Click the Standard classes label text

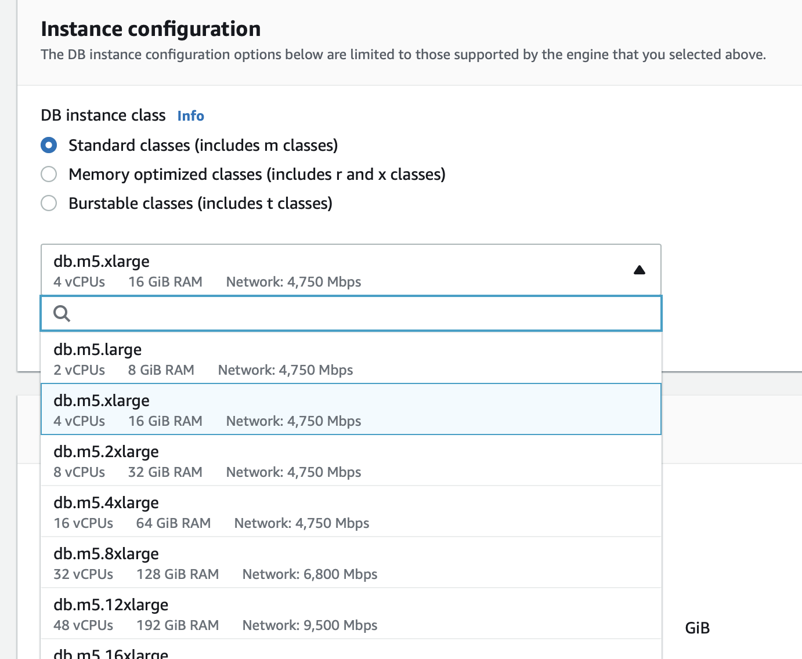pyautogui.click(x=203, y=145)
